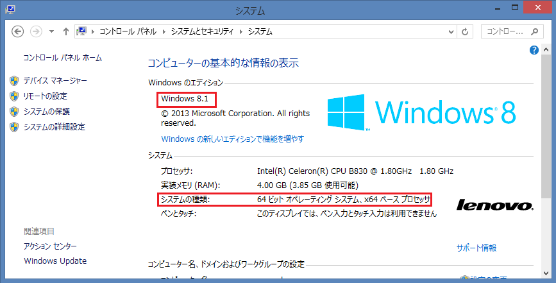Screen dimensions: 556x283
Task: Open Windows Update link
Action: 55,261
